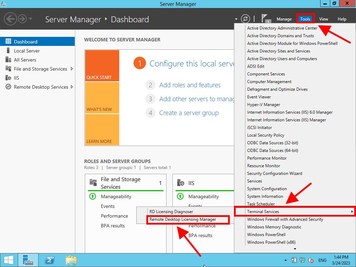The image size is (356, 267).
Task: Open the Windows Start button
Action: pos(9,260)
